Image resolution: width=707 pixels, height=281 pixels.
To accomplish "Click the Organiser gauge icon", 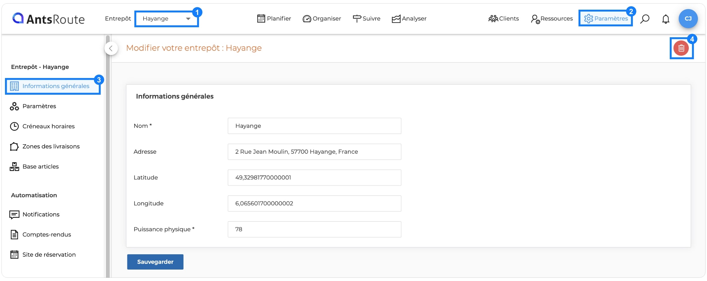I will pyautogui.click(x=307, y=19).
